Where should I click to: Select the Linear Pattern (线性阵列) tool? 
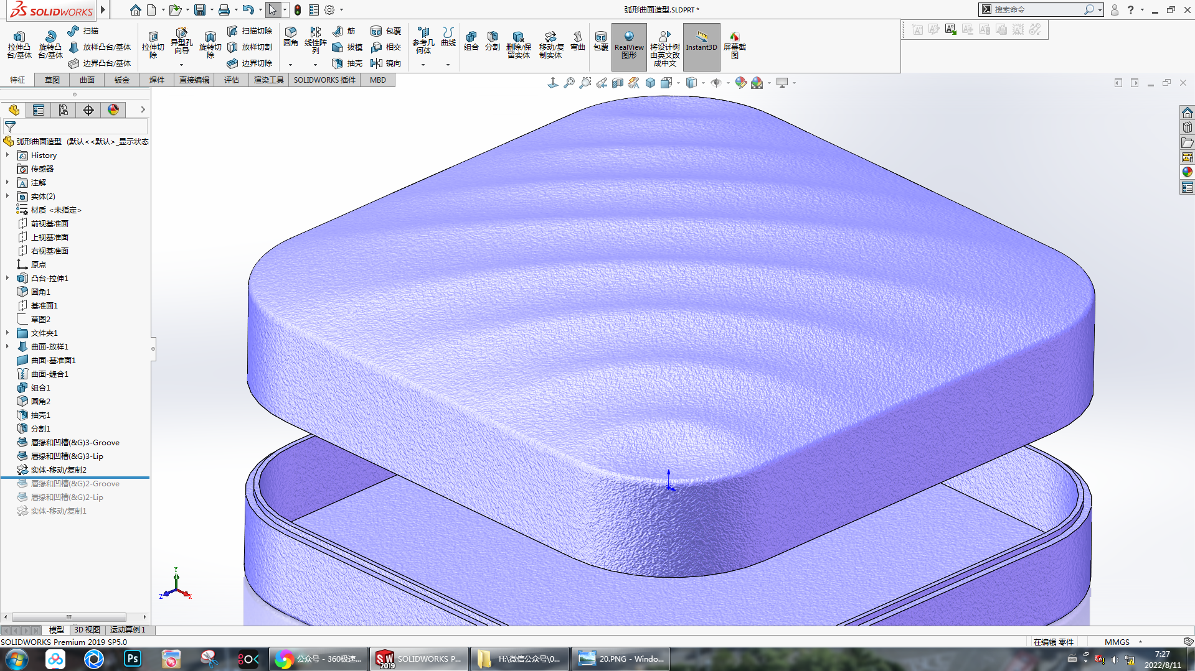tap(316, 41)
